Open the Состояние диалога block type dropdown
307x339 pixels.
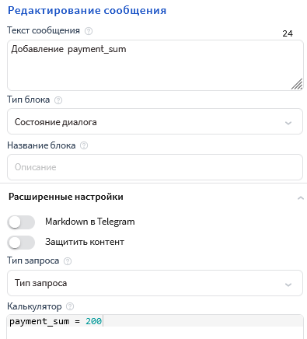pyautogui.click(x=155, y=121)
